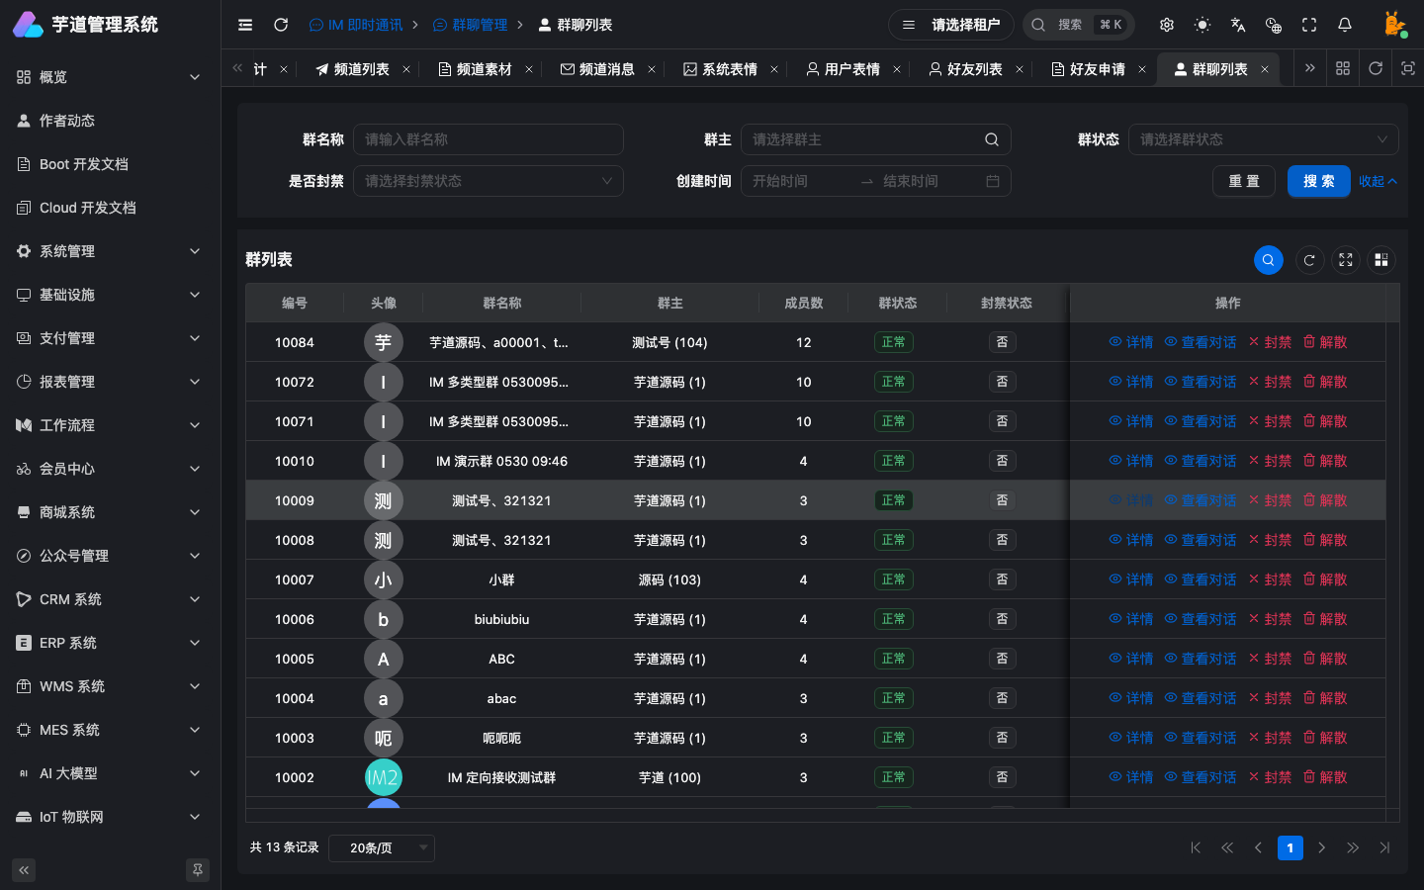The width and height of the screenshot is (1424, 890).
Task: Expand the IoT 物联网 sidebar menu
Action: pos(110,817)
